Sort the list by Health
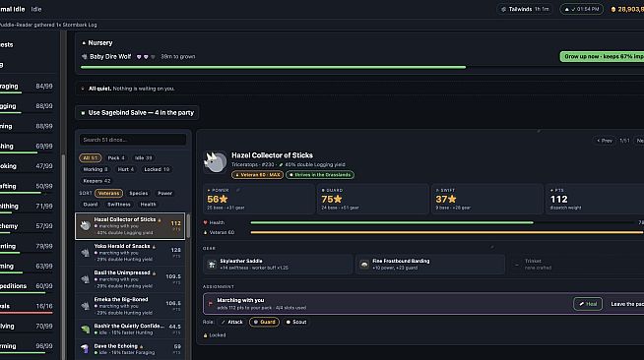The image size is (644, 360). pos(149,205)
